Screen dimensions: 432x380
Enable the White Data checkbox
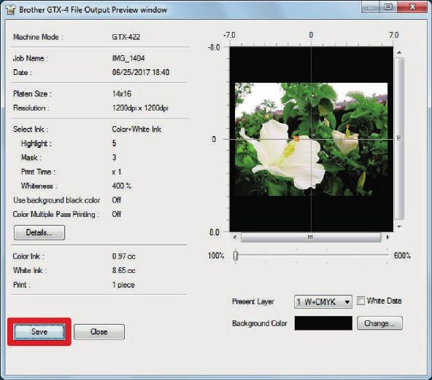pos(360,301)
